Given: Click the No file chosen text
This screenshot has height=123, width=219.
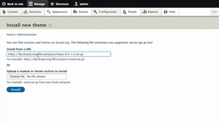Looking at the screenshot, I should [36, 77].
